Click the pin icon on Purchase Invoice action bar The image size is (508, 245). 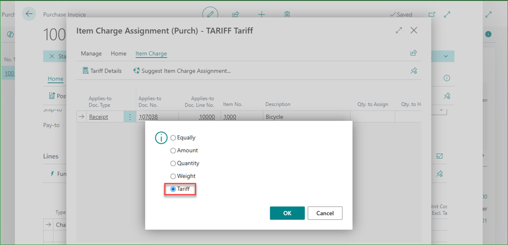click(447, 96)
